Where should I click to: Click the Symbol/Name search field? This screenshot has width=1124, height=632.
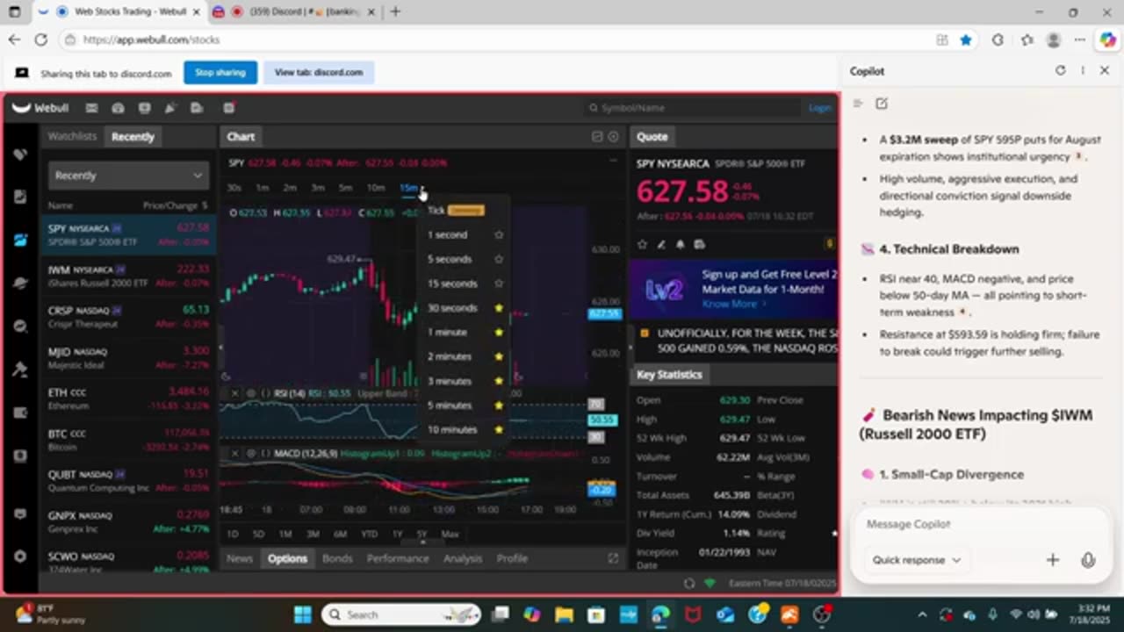point(694,108)
